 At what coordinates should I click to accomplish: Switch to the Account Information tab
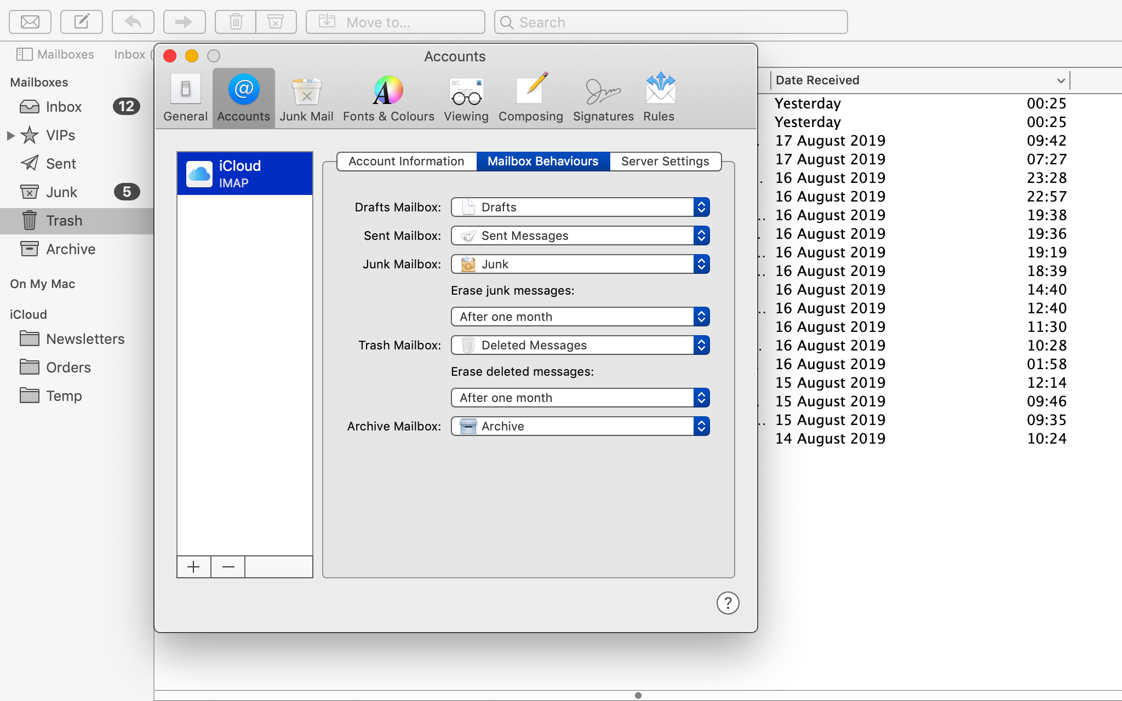(x=406, y=161)
